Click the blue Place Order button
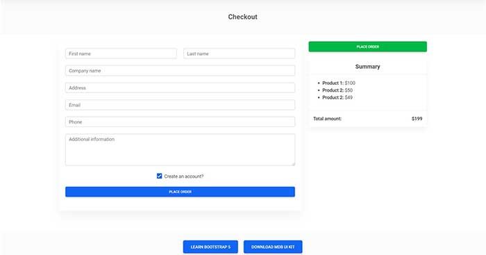This screenshot has height=255, width=486. pos(180,192)
